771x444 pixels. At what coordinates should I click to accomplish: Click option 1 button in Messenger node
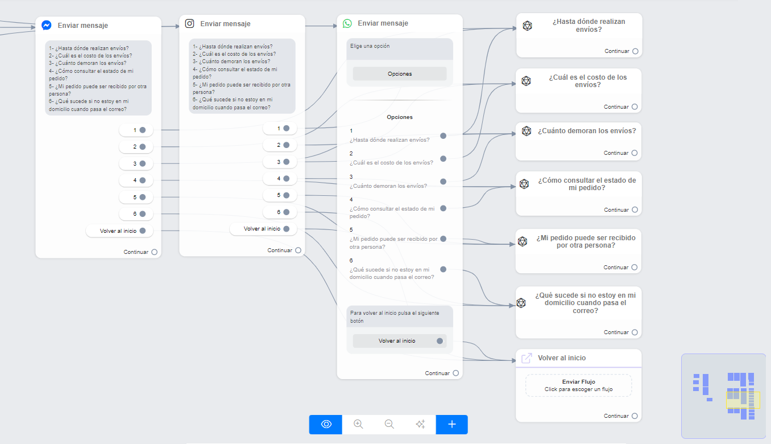(136, 130)
